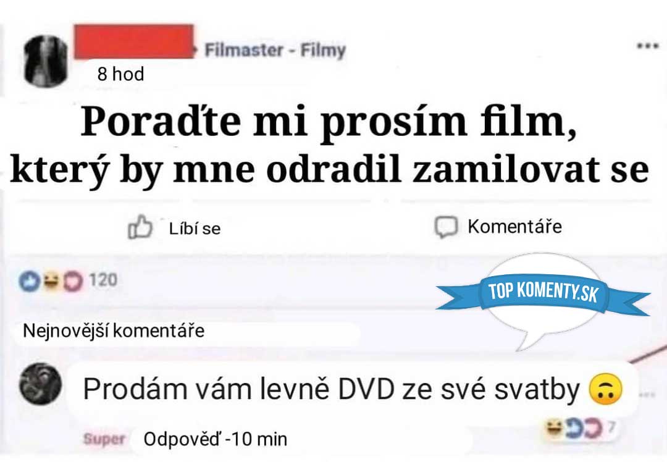Open the 120 reactions count

[x=103, y=280]
